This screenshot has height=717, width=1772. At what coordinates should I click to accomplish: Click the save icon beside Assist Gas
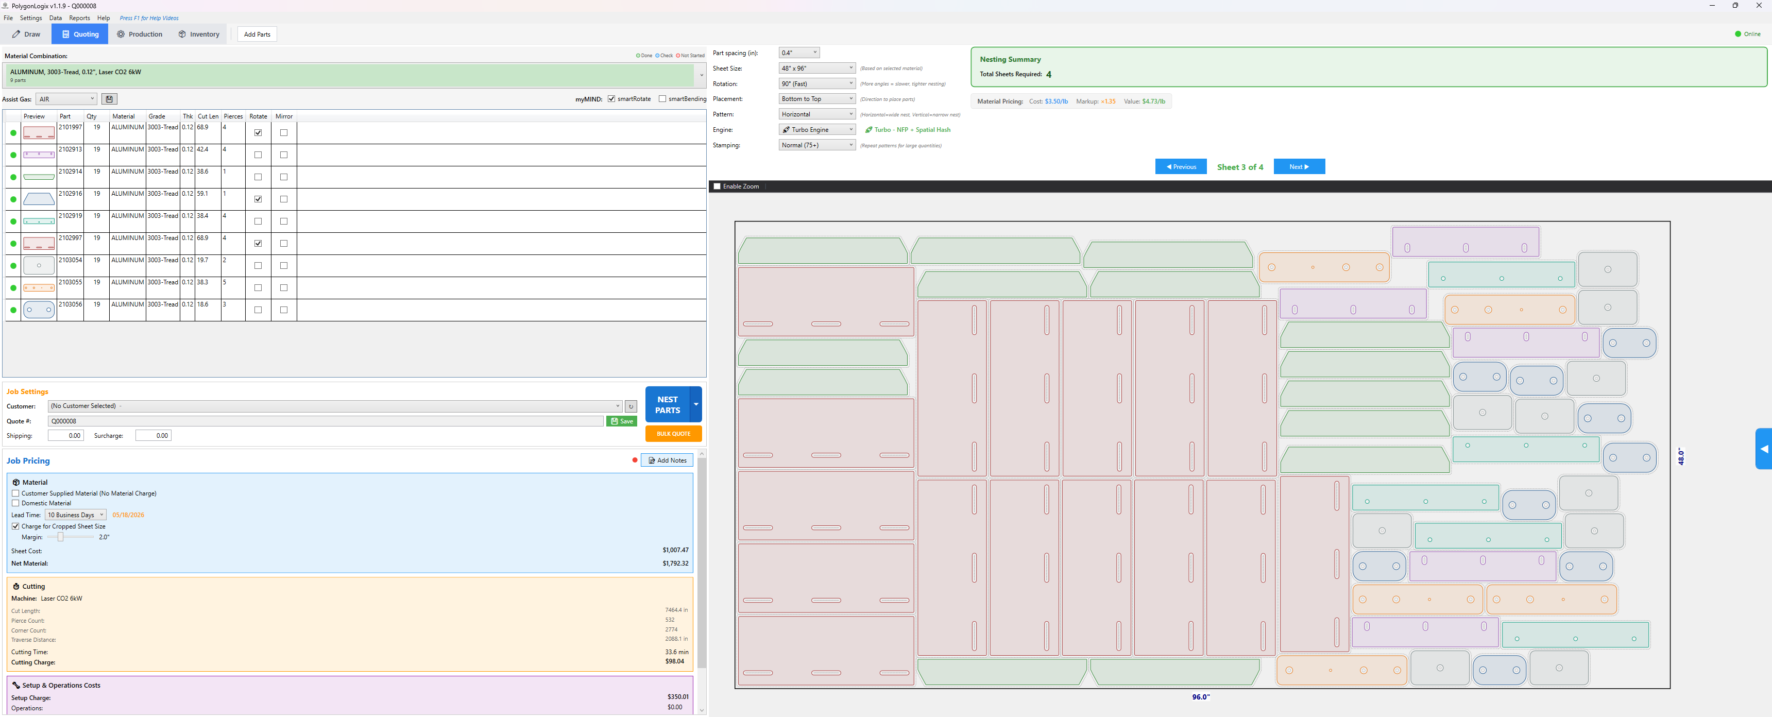click(109, 99)
